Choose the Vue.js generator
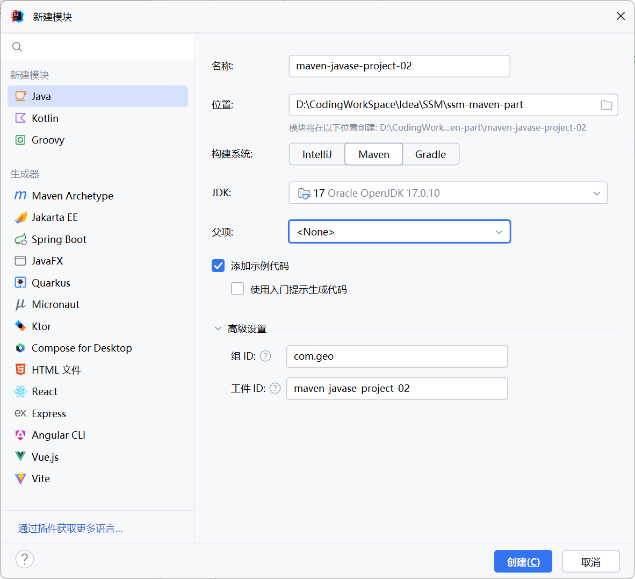Viewport: 635px width, 579px height. point(98,456)
